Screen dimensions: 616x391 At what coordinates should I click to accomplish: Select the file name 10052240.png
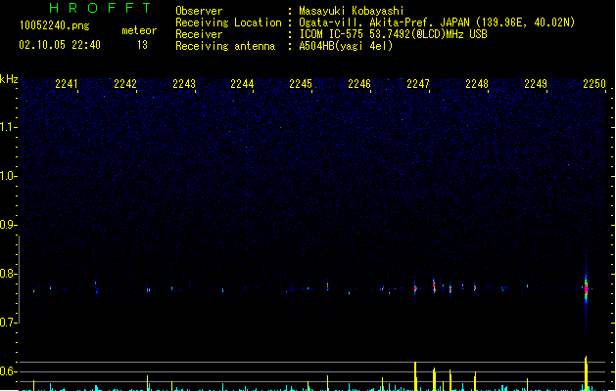click(55, 25)
